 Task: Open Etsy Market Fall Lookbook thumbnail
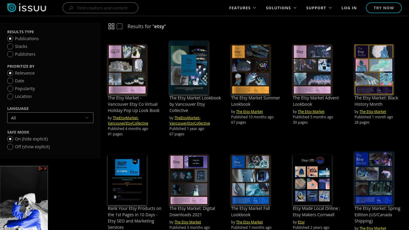click(251, 180)
